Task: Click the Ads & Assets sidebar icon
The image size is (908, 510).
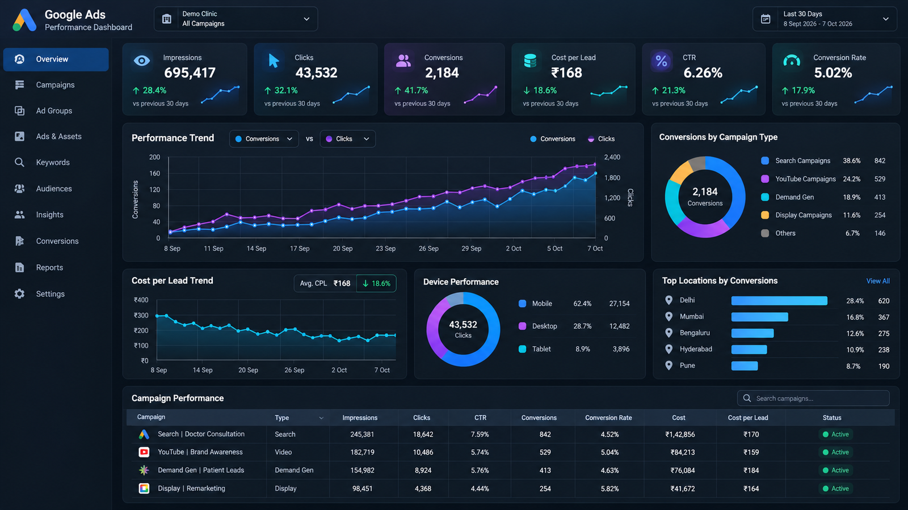Action: [19, 137]
